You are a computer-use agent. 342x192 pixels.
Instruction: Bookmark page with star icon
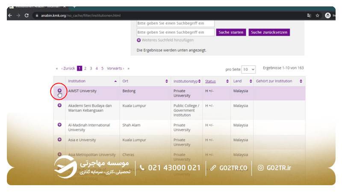pos(318,15)
